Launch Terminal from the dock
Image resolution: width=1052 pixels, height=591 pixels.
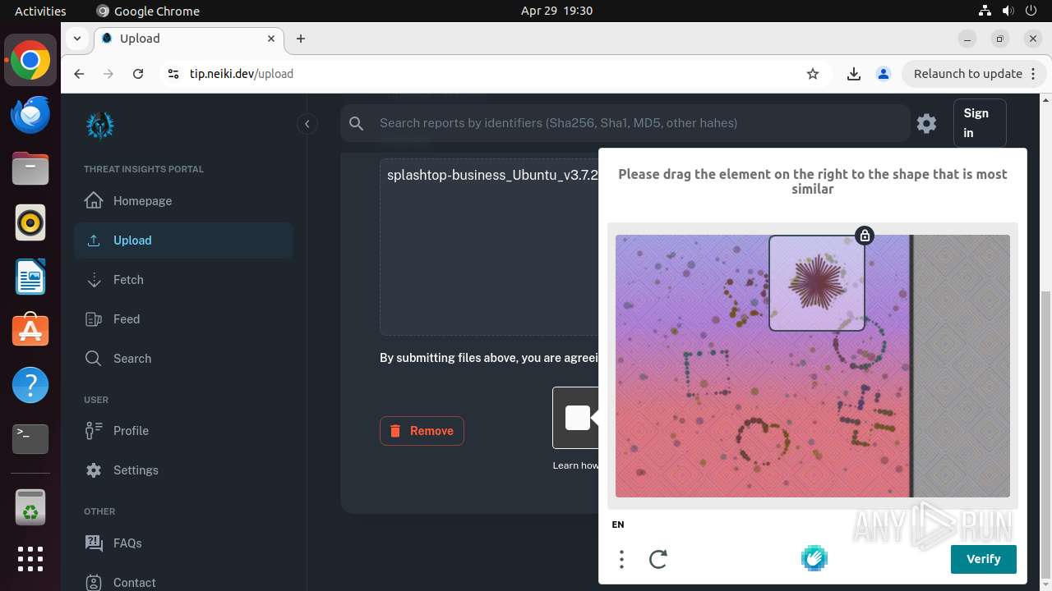point(30,439)
